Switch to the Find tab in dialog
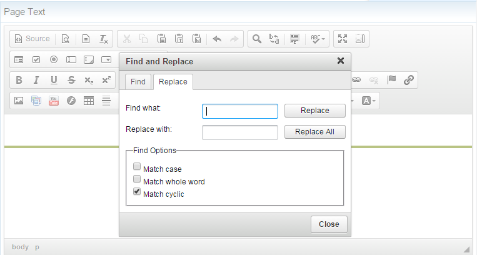 tap(138, 82)
